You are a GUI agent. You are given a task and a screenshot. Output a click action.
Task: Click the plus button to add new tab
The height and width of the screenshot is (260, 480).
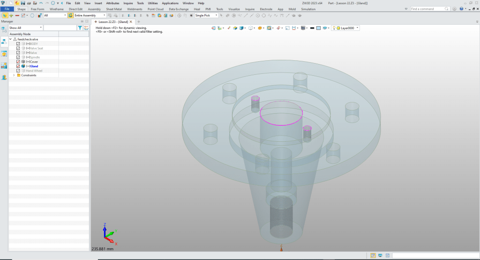click(x=139, y=22)
